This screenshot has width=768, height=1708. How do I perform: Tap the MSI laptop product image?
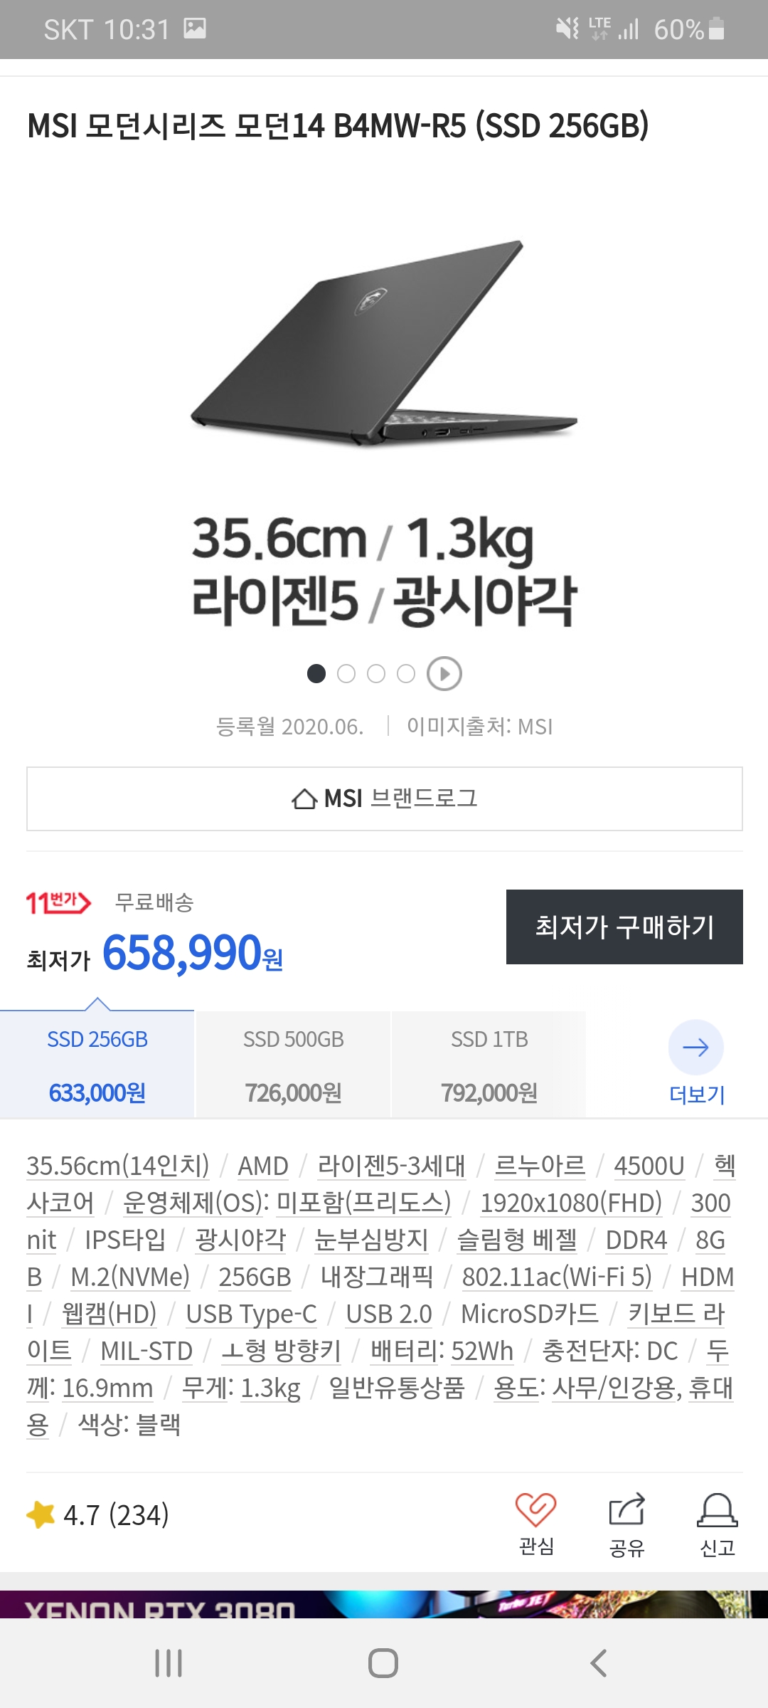384,345
